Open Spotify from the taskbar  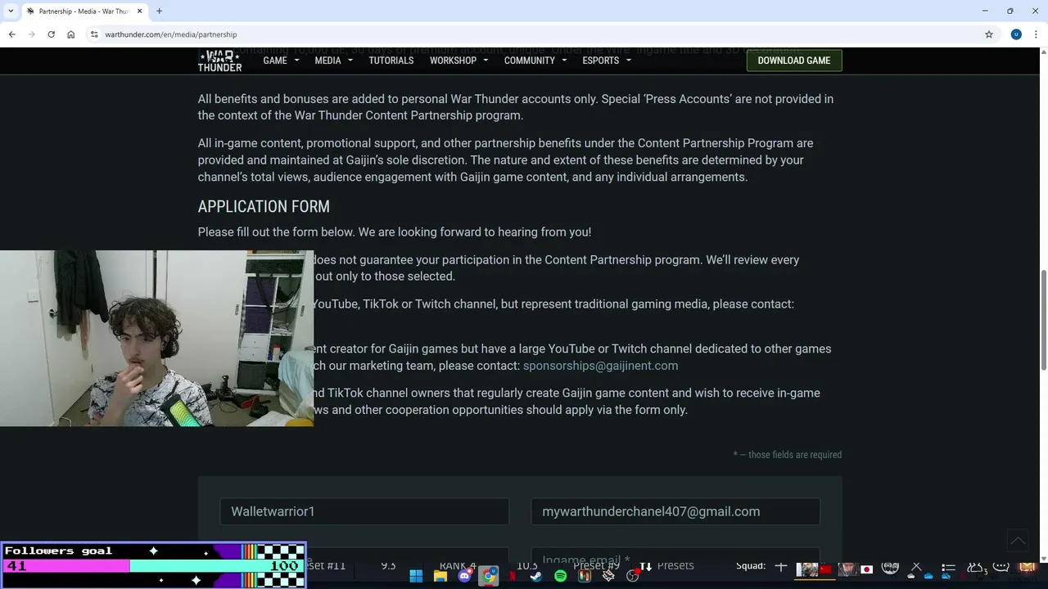point(560,576)
